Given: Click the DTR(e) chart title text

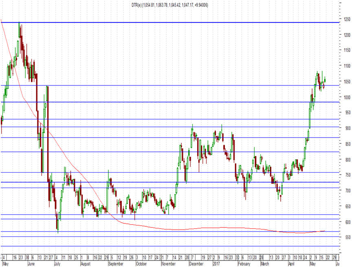Looking at the screenshot, I should pyautogui.click(x=170, y=5).
